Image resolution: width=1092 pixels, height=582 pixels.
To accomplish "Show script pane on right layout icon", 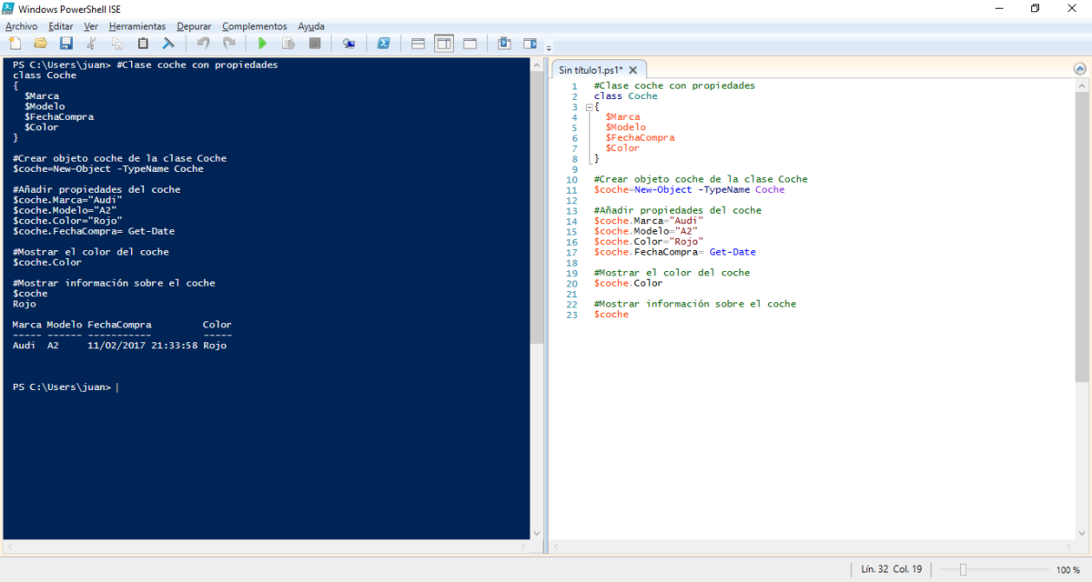I will [x=444, y=43].
